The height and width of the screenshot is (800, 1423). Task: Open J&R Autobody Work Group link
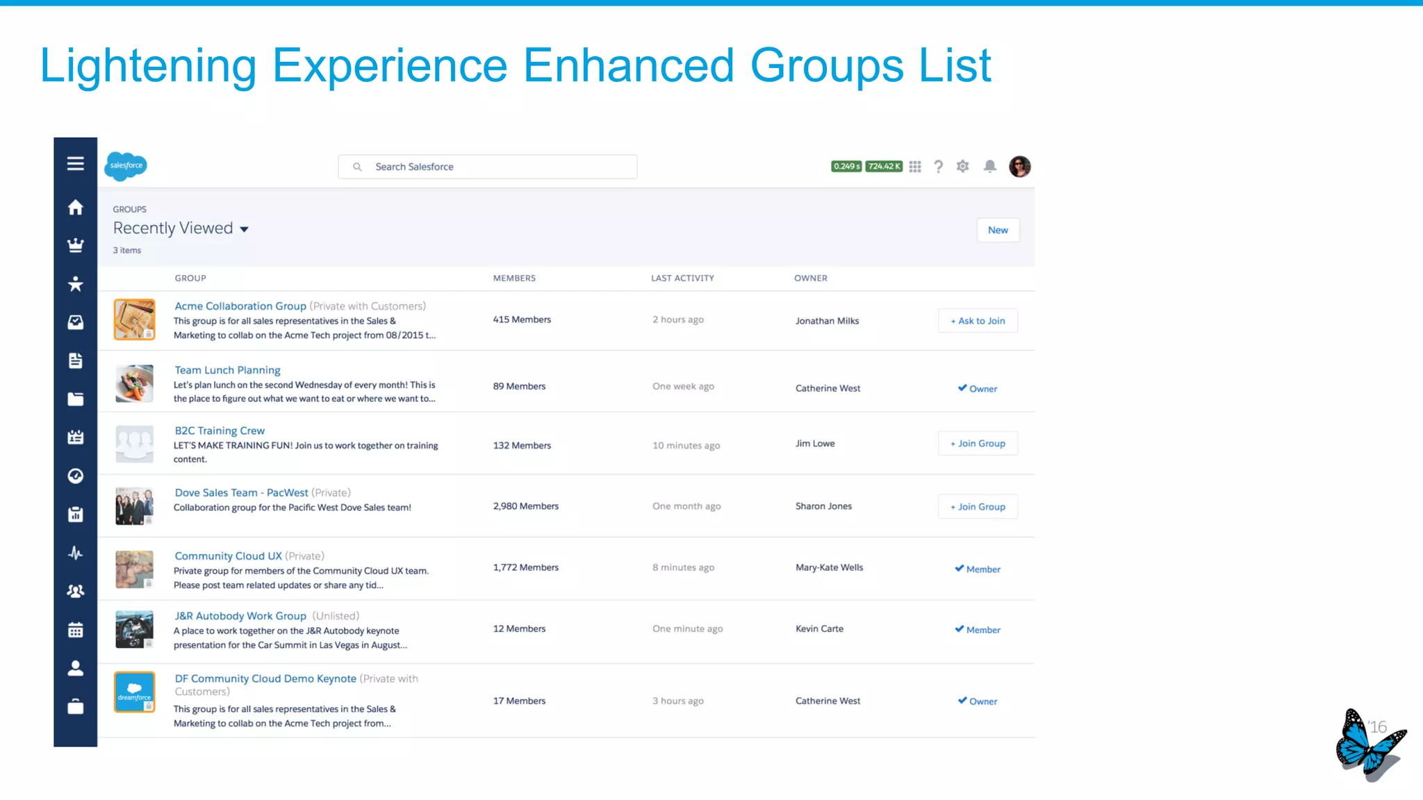(240, 616)
